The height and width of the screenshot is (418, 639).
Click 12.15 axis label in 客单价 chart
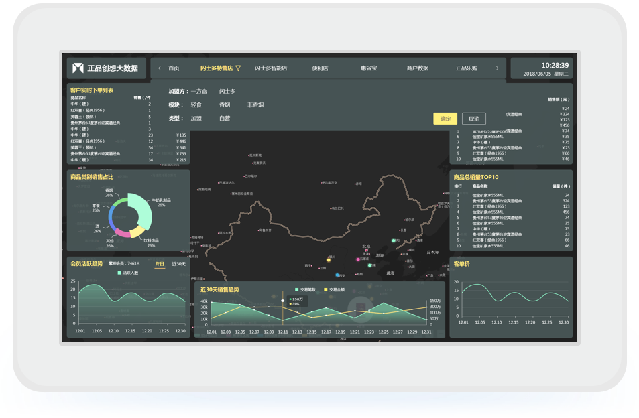click(x=514, y=322)
